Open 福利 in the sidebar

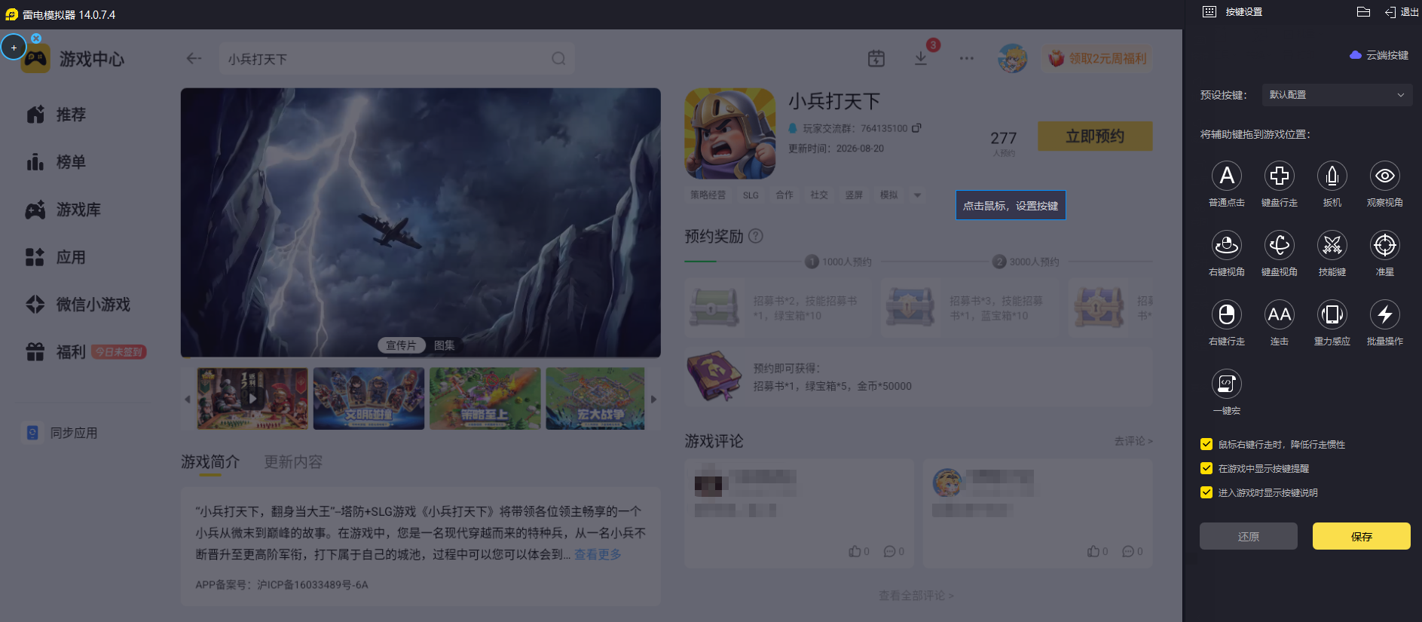pos(57,352)
